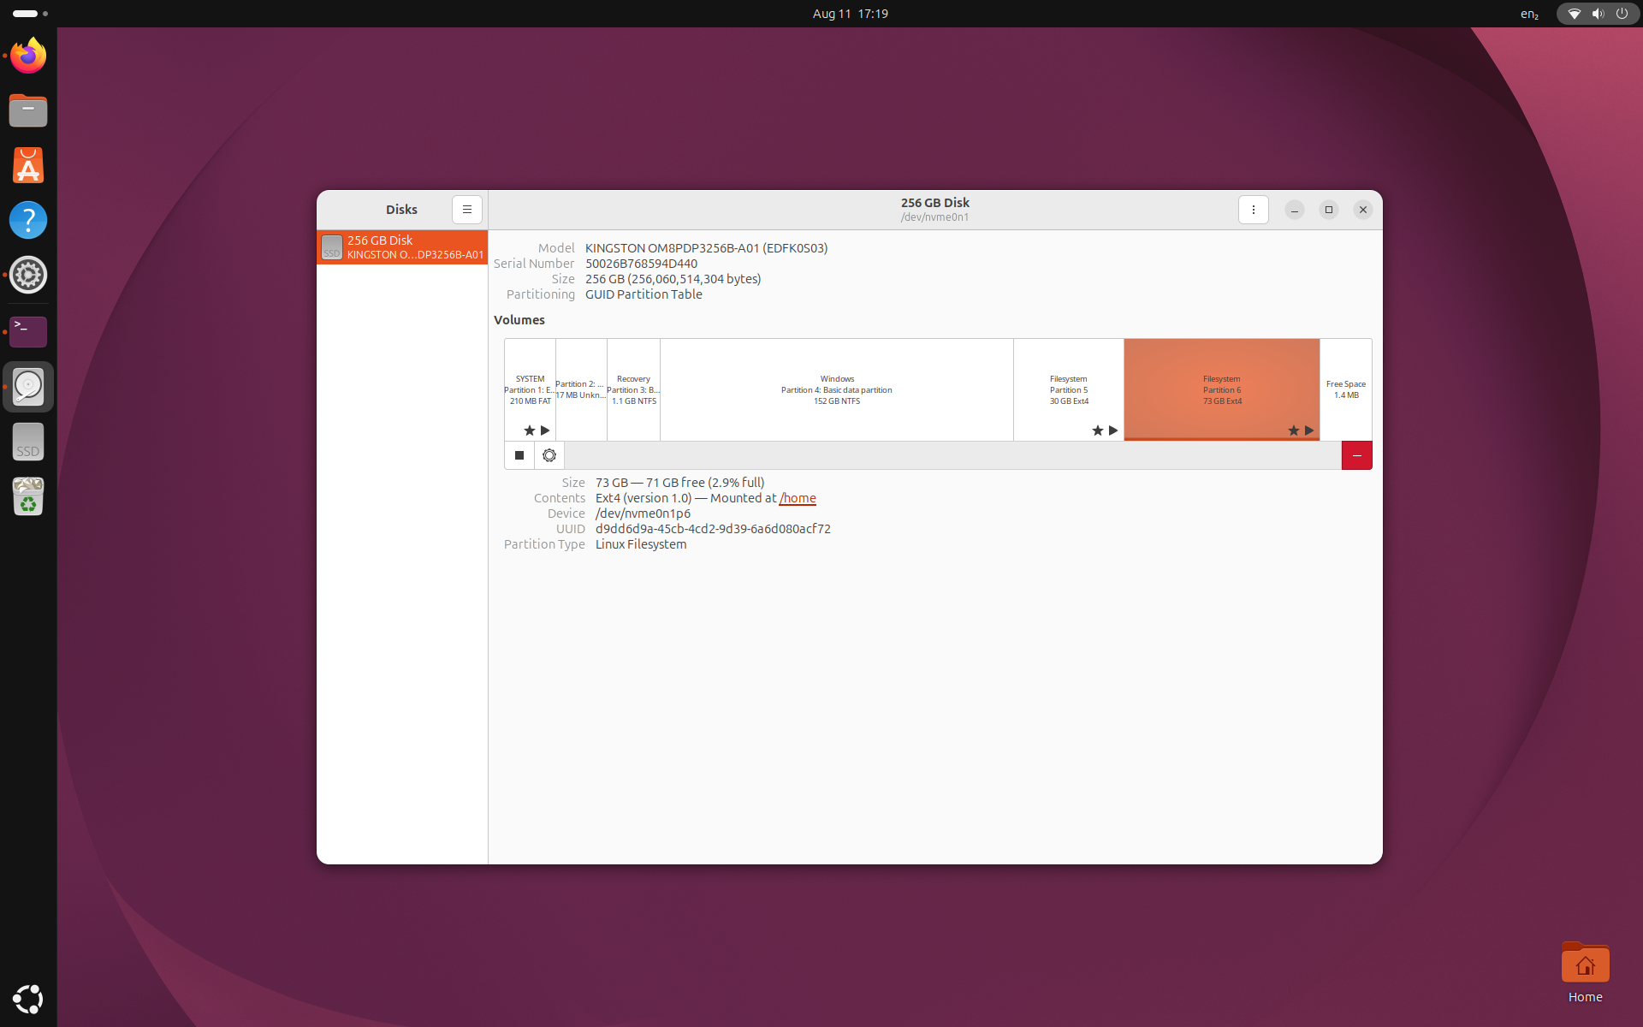Open Settings gear in the dock
The height and width of the screenshot is (1027, 1643).
(x=28, y=275)
